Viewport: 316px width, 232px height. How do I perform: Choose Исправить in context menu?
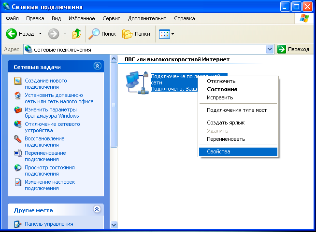pos(238,97)
